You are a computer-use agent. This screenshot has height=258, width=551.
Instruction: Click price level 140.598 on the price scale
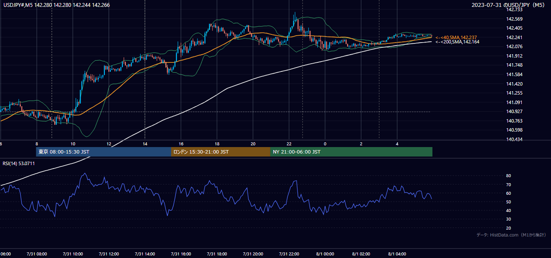click(515, 130)
